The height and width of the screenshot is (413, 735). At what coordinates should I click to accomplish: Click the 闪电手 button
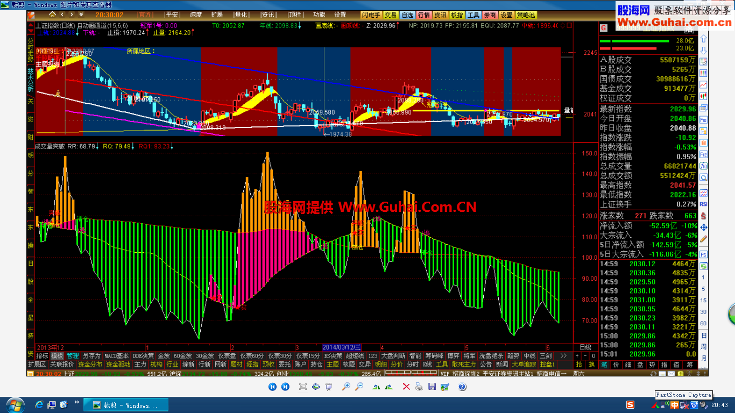[x=371, y=15]
